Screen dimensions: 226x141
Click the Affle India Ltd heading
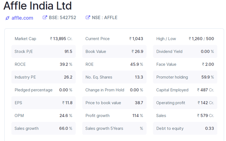(x=38, y=6)
